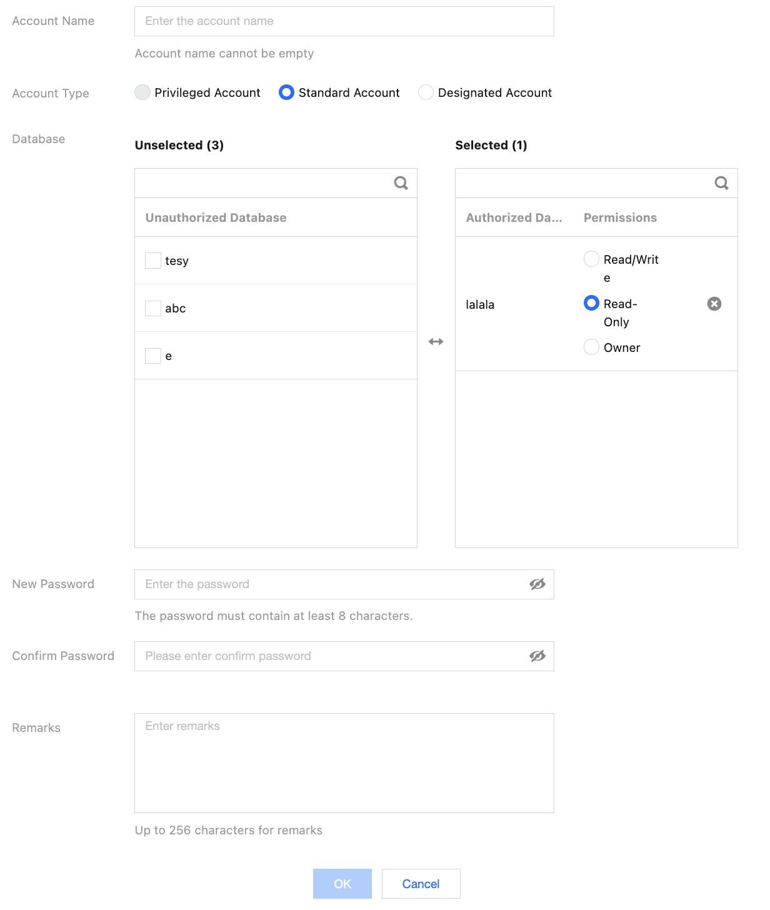This screenshot has height=910, width=770.
Task: Click the Enter remarks text area
Action: click(x=344, y=762)
